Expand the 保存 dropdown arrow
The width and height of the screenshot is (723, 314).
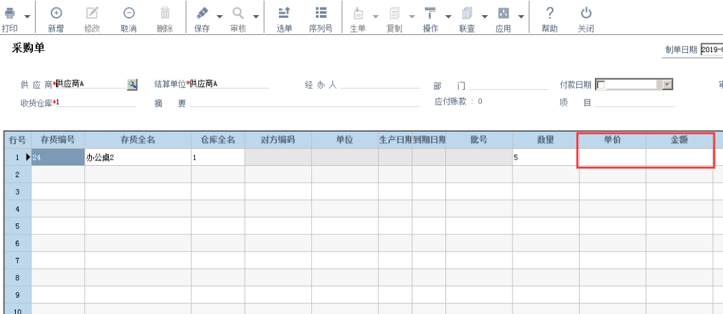tap(219, 16)
